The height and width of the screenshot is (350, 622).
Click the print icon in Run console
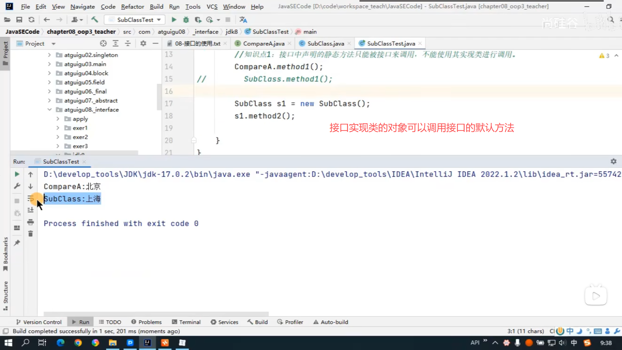pos(30,222)
